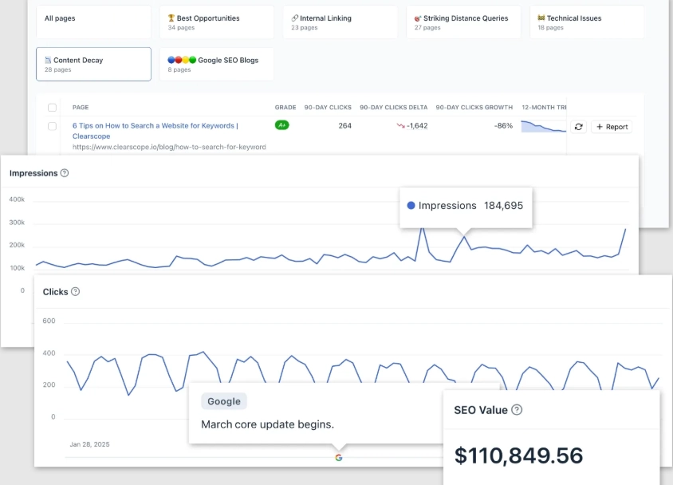Open Striking Distance Queries tab
This screenshot has height=485, width=673.
click(x=463, y=22)
